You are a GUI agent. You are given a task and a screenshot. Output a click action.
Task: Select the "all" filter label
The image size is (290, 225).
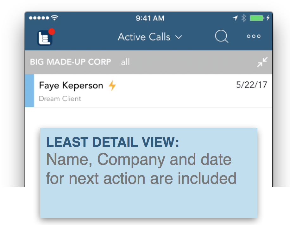125,62
